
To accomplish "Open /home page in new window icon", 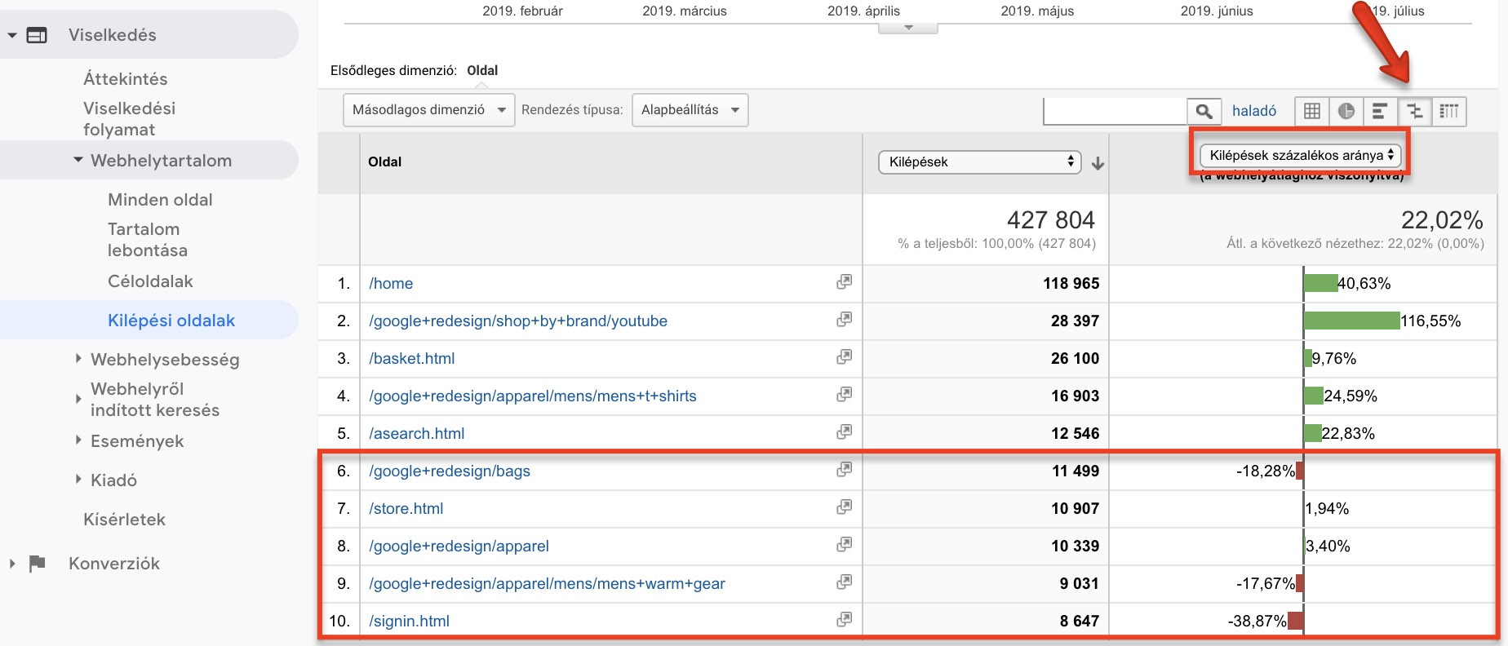I will (x=844, y=281).
